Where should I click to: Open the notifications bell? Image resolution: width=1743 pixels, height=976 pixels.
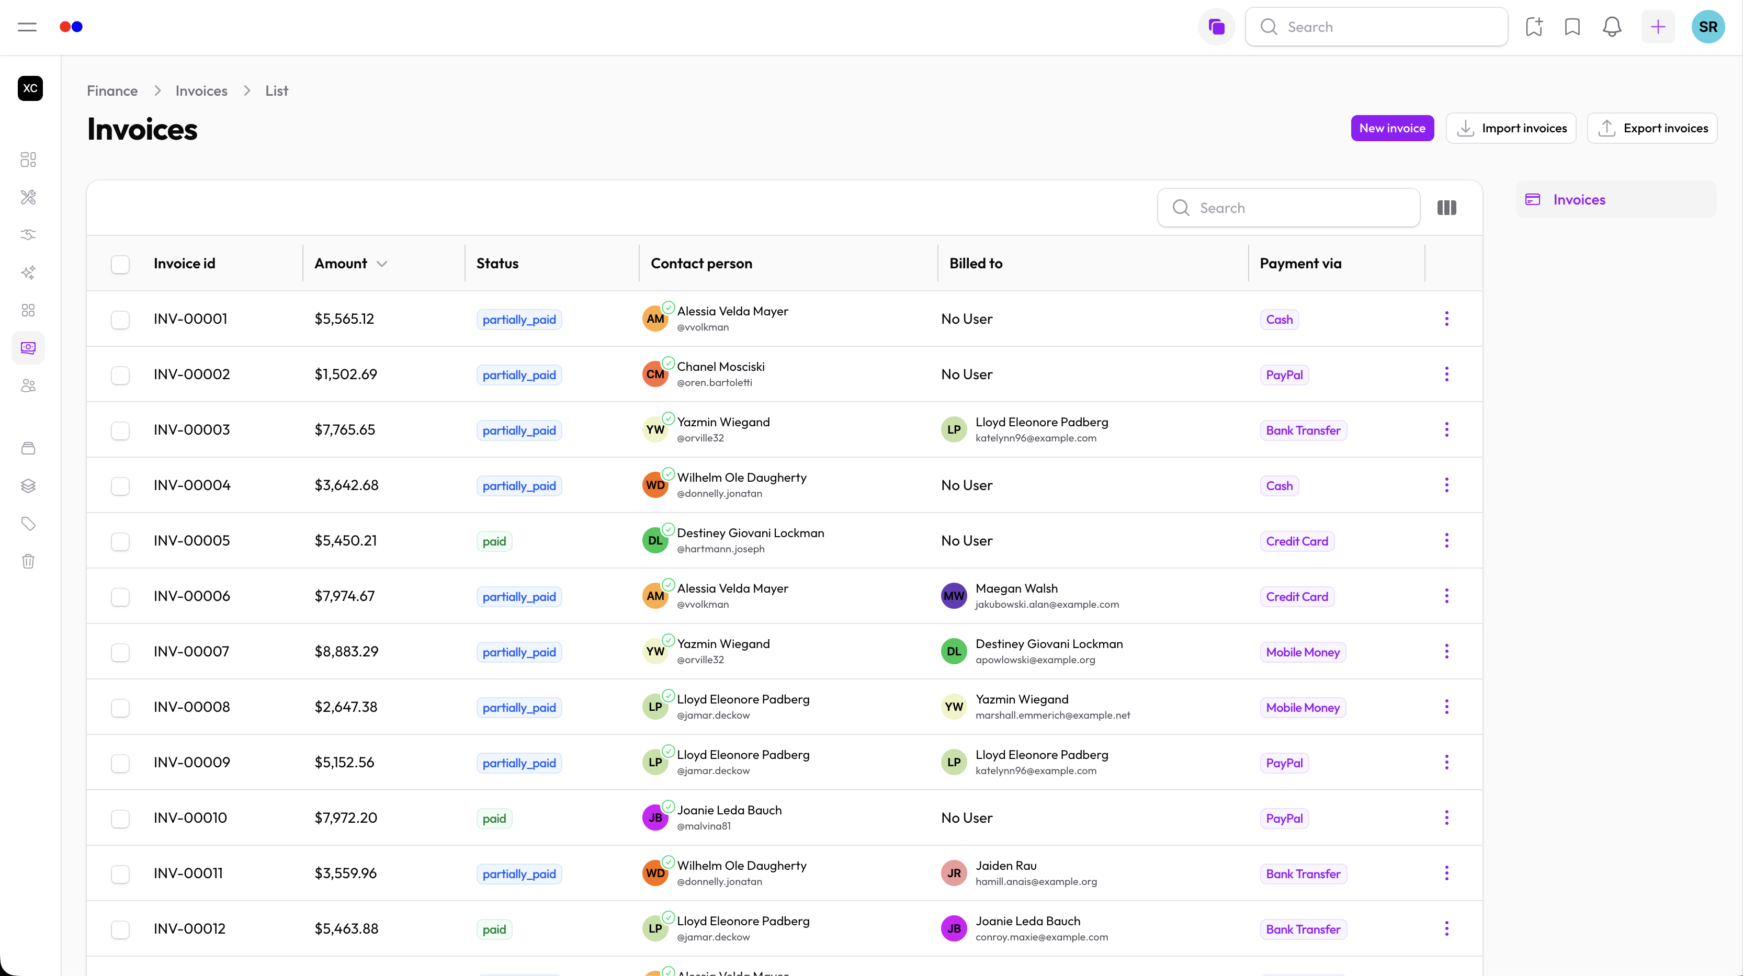click(1612, 27)
